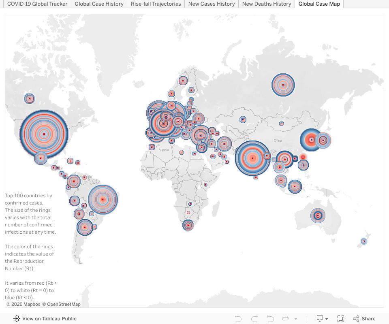Select the Australia case bubble
The image size is (389, 324).
click(x=318, y=215)
